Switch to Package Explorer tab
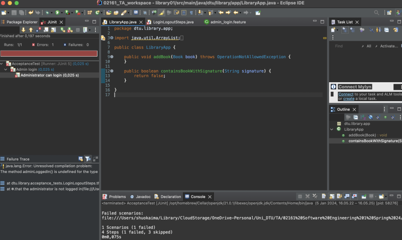402x240 pixels. coord(20,22)
